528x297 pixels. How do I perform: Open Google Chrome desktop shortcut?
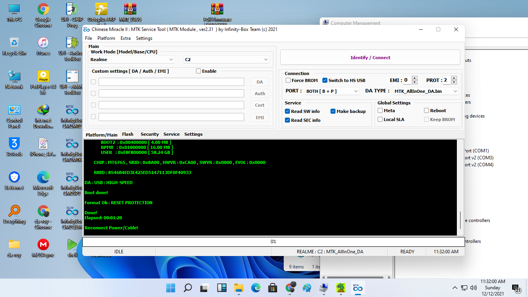click(43, 15)
